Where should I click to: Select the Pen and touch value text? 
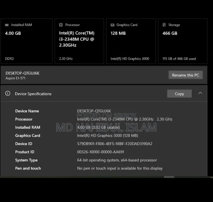(x=120, y=169)
